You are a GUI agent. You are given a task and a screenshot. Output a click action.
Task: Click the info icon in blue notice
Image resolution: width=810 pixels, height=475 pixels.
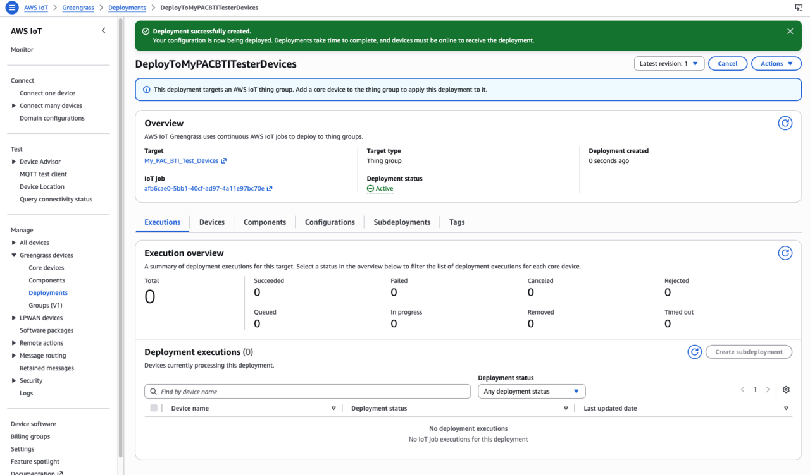click(147, 90)
